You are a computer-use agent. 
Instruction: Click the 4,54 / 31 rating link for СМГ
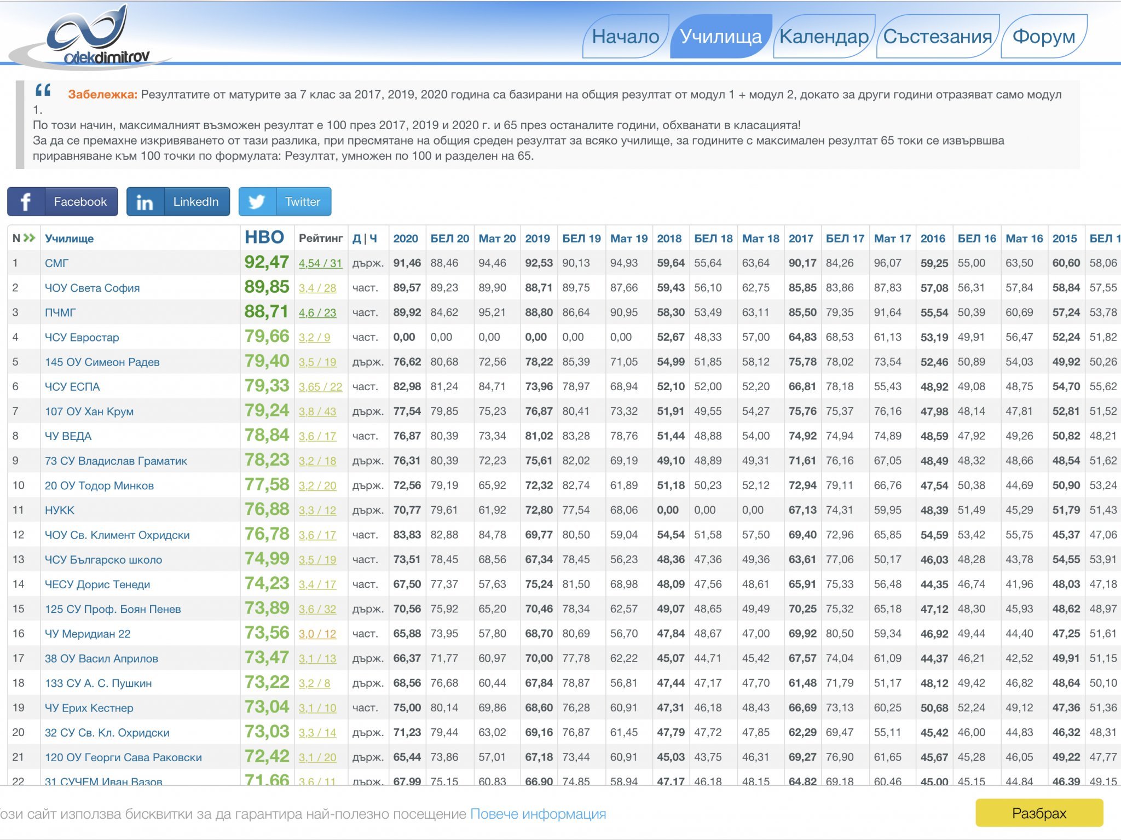click(320, 263)
